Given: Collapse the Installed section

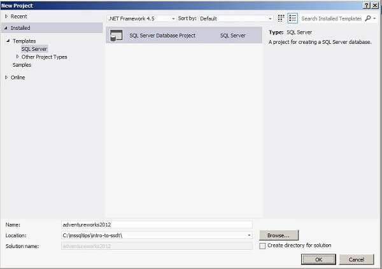Looking at the screenshot, I should 6,28.
